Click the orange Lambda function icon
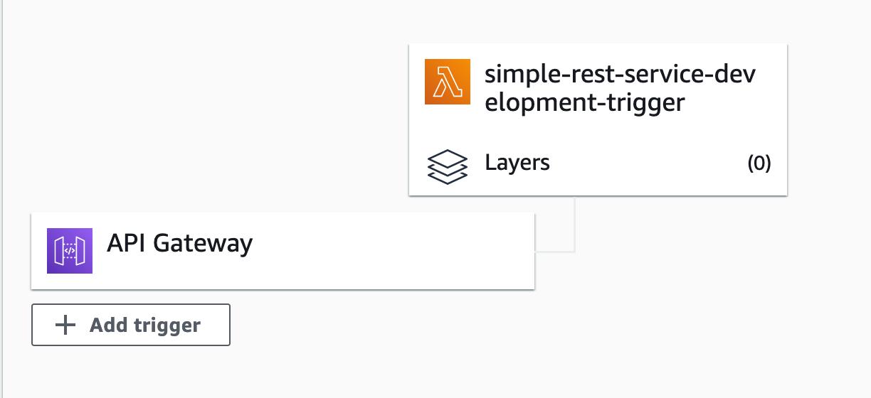871x398 pixels. tap(448, 82)
